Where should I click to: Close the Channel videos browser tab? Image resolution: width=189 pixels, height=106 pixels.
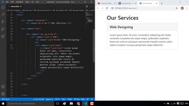point(115,3)
